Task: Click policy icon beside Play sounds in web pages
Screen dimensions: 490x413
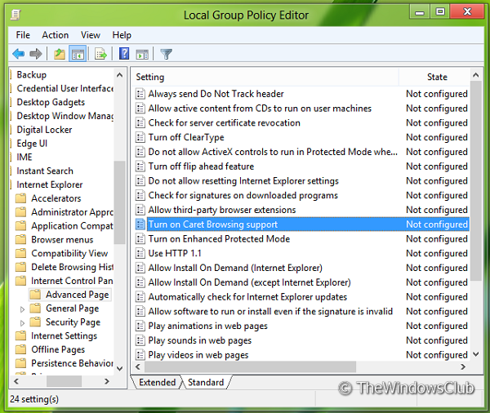Action: coord(140,340)
